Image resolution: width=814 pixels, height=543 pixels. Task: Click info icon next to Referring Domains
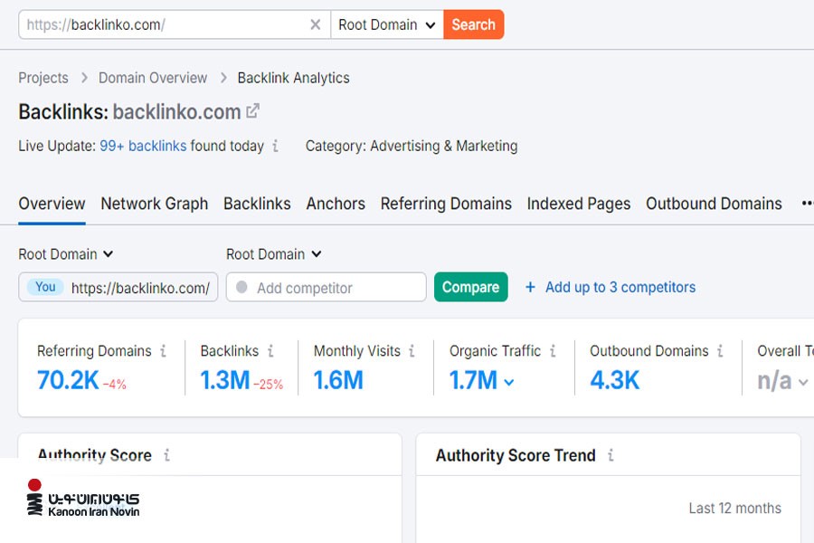point(164,351)
